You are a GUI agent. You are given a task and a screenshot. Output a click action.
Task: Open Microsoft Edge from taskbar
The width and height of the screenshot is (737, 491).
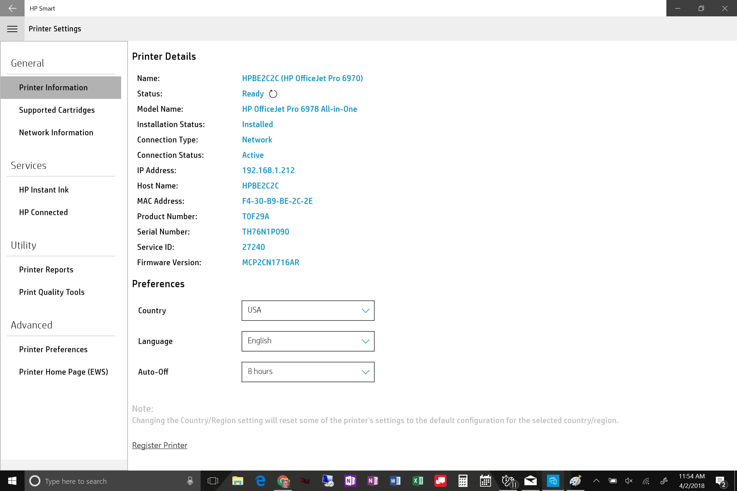(260, 481)
